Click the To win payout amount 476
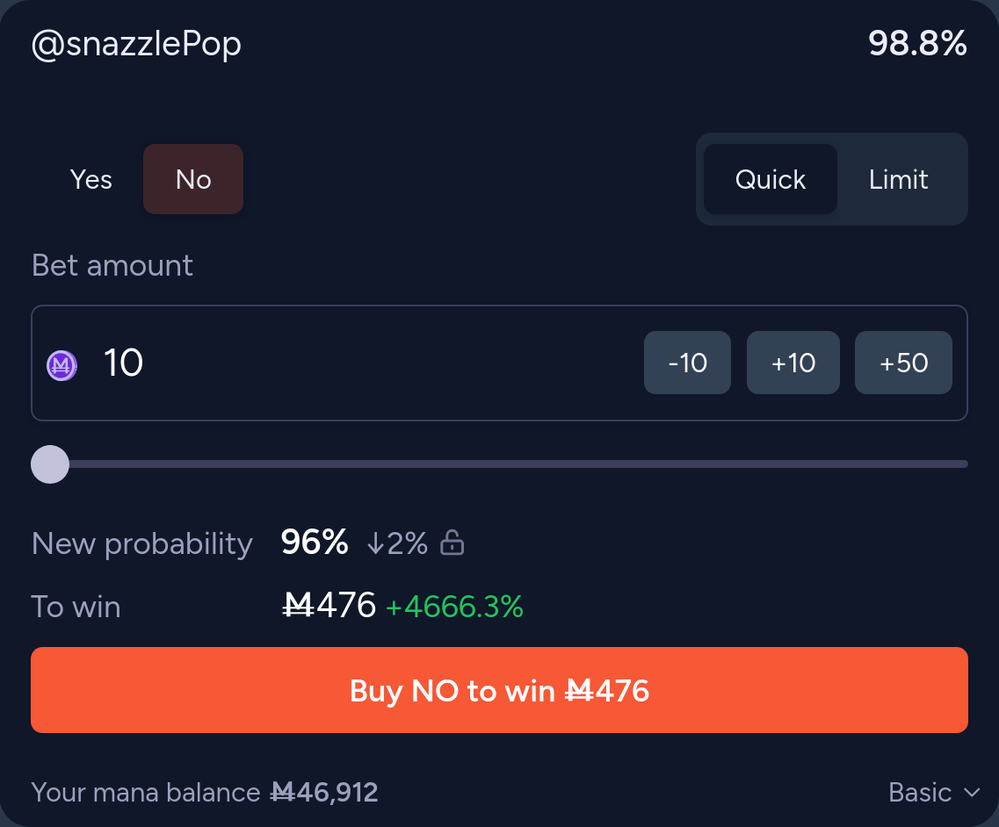This screenshot has width=999, height=827. 329,606
